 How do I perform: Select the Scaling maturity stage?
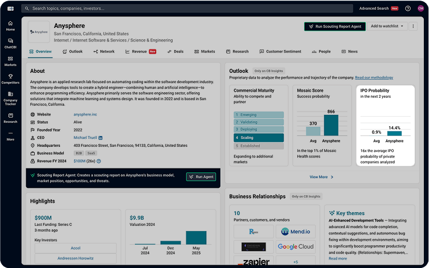tap(258, 138)
